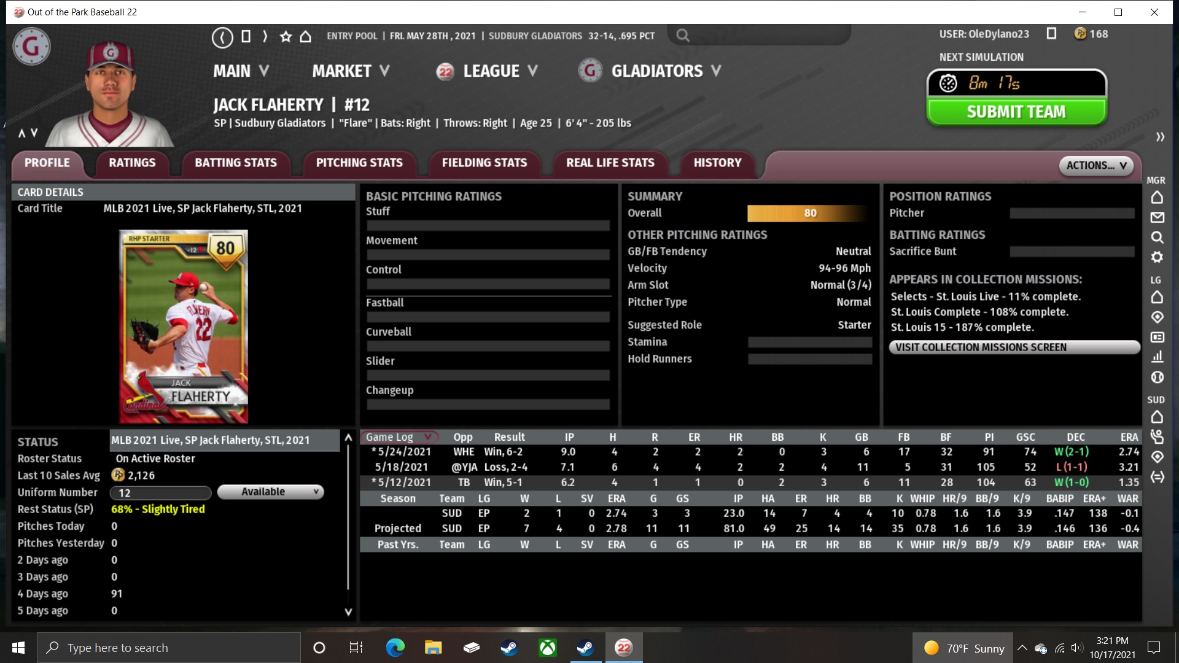Click the mobile device icon near username

1051,34
